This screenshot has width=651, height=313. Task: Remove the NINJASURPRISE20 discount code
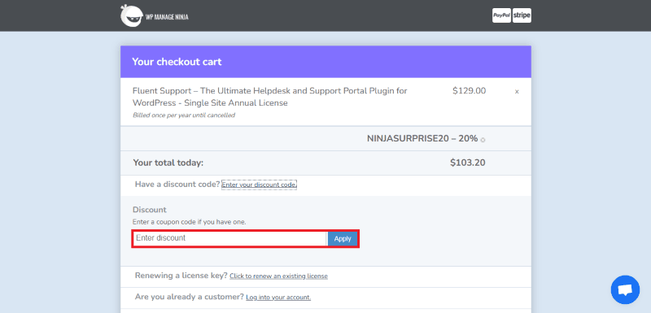pyautogui.click(x=483, y=140)
